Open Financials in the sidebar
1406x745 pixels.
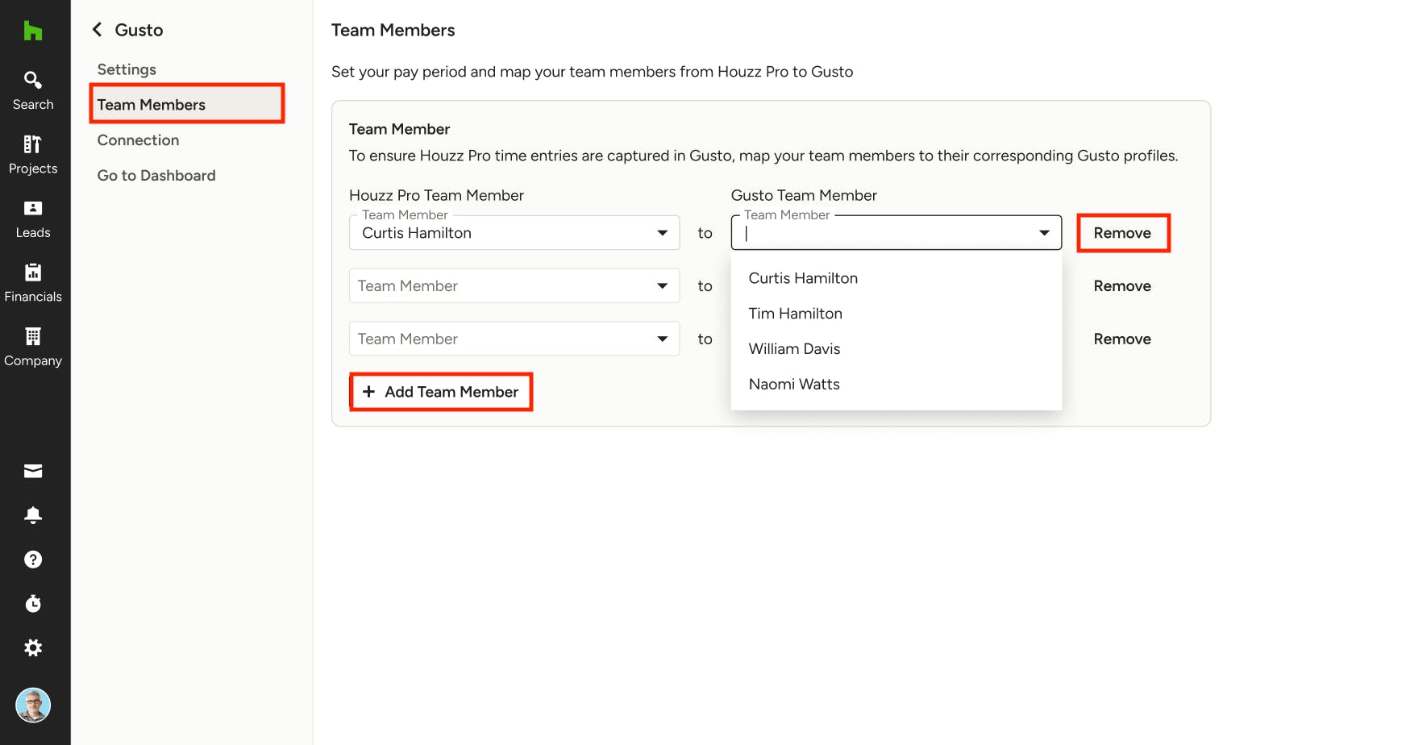[33, 283]
